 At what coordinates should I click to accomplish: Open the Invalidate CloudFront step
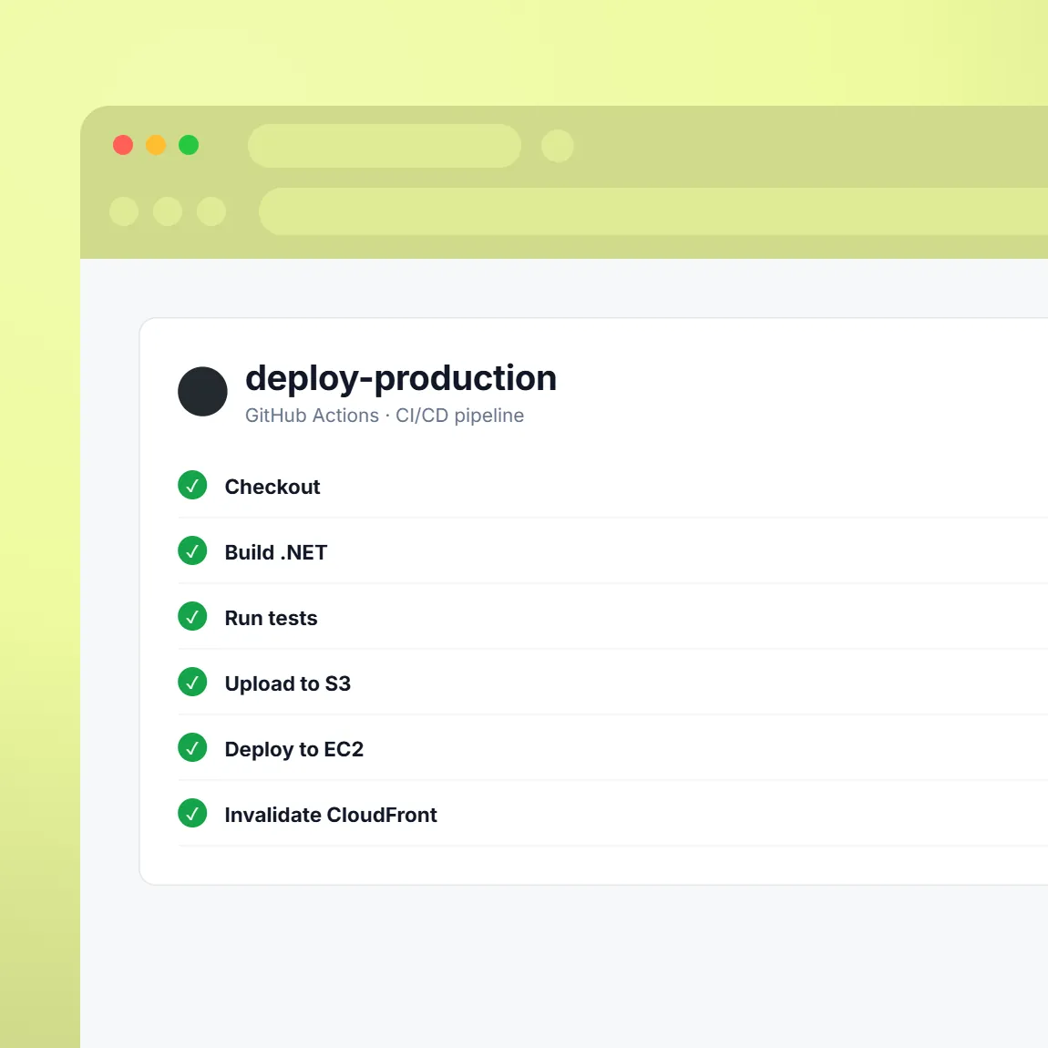[x=331, y=815]
